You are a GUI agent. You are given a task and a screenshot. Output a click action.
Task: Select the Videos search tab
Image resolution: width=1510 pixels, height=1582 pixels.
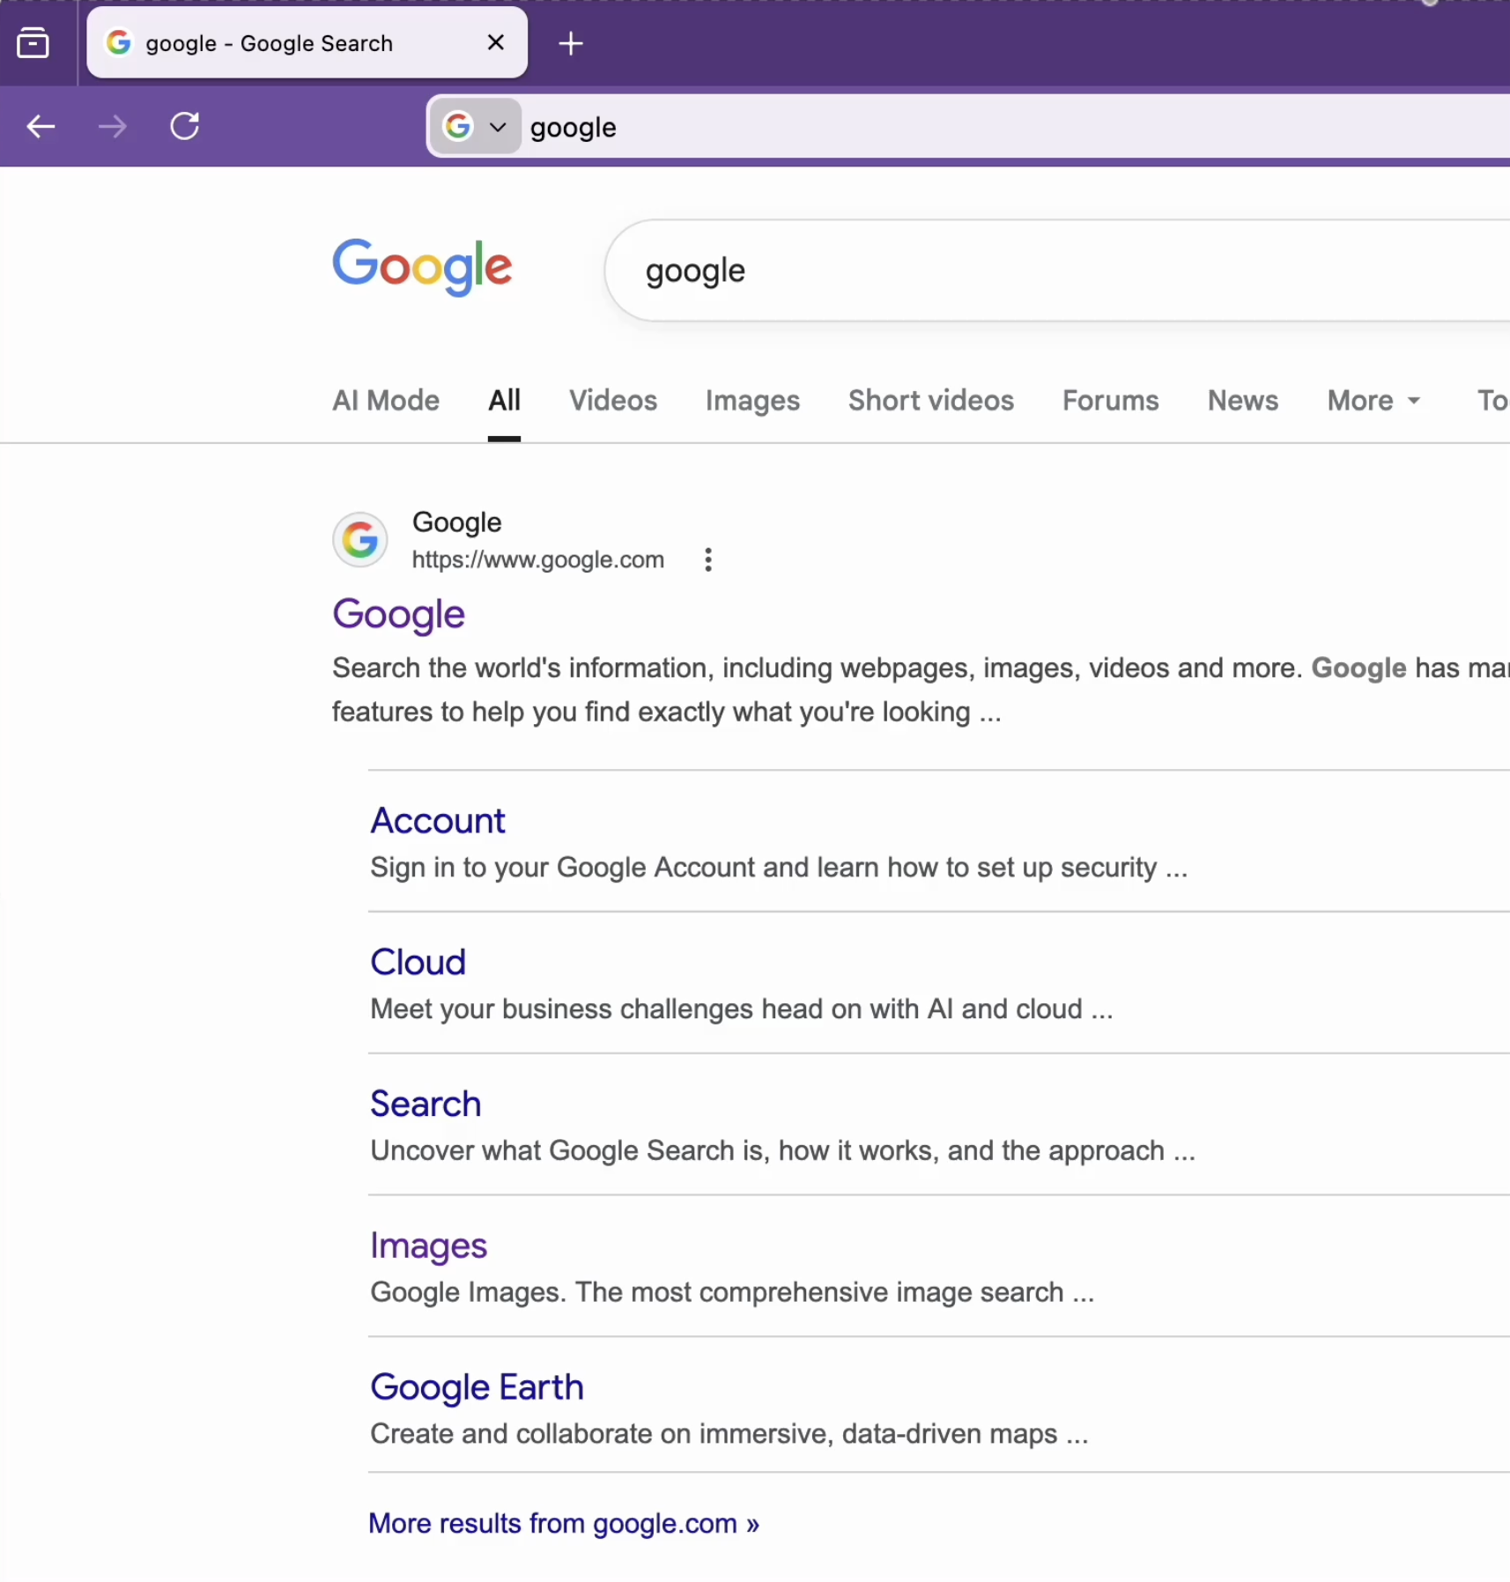(x=612, y=401)
